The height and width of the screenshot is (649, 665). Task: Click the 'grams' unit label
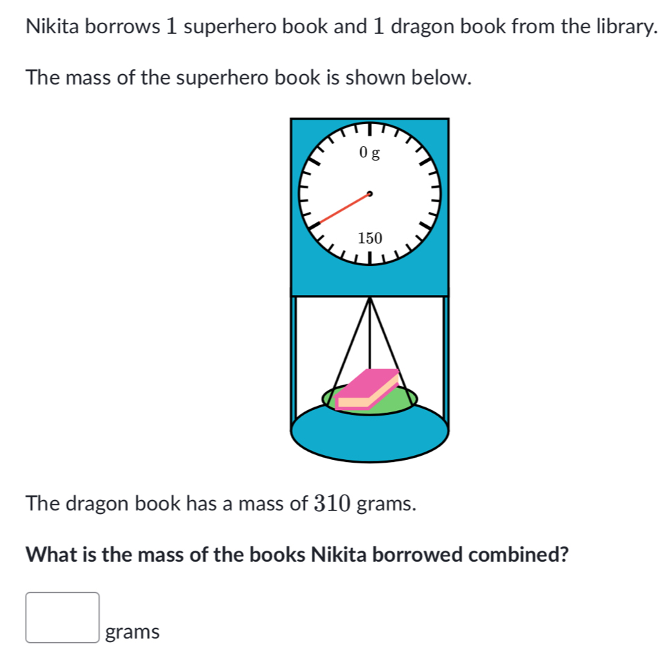(x=133, y=632)
